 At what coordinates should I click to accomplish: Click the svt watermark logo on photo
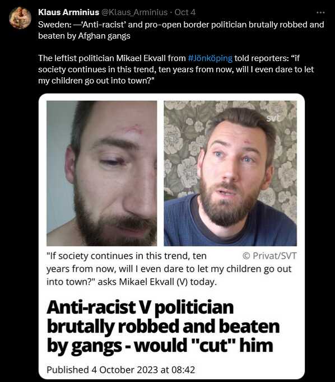(273, 118)
